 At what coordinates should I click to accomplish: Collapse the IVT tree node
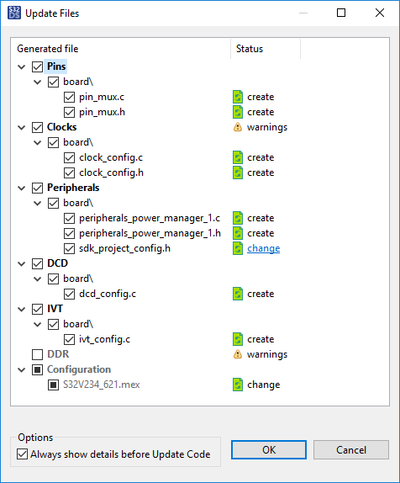[x=22, y=309]
